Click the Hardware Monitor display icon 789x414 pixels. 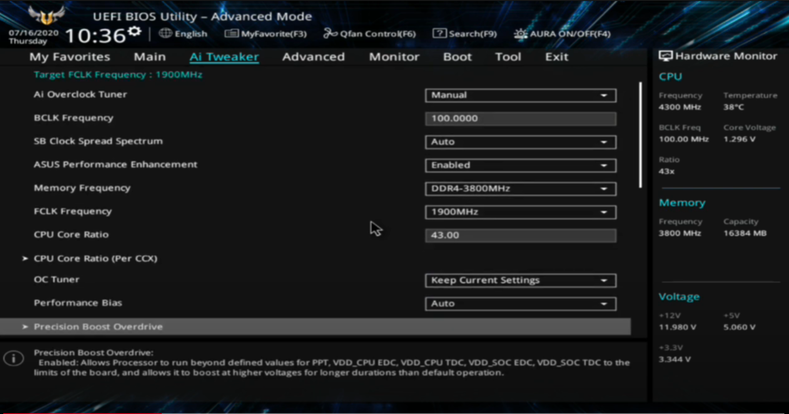665,56
